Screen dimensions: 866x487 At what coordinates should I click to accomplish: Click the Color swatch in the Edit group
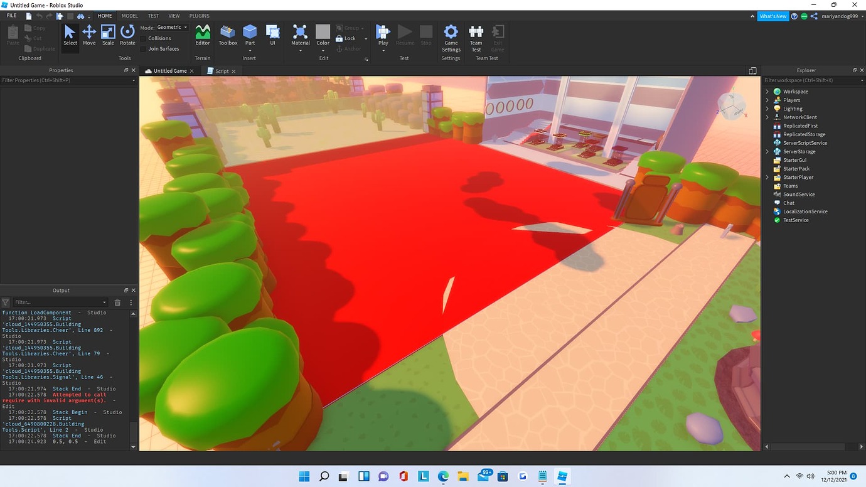[323, 32]
